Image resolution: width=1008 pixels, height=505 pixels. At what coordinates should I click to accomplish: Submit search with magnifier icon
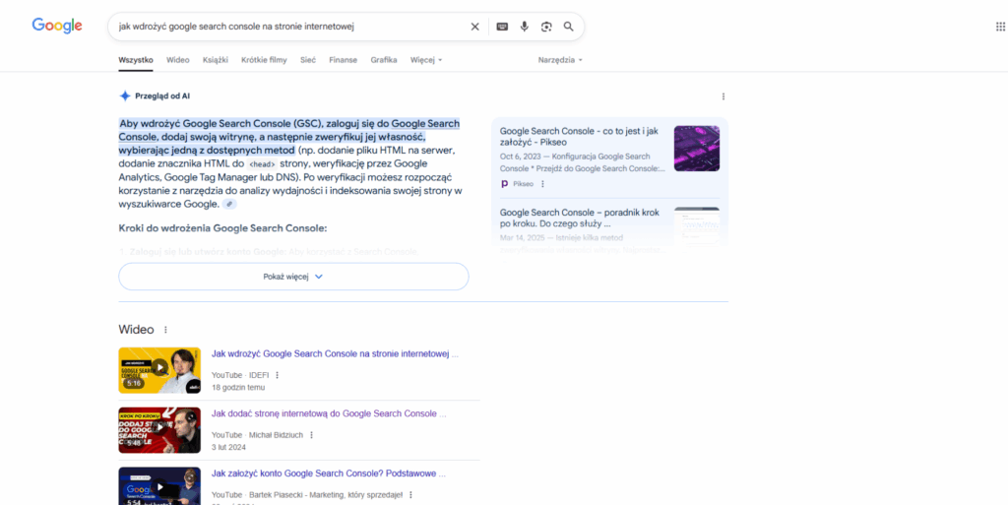tap(568, 27)
